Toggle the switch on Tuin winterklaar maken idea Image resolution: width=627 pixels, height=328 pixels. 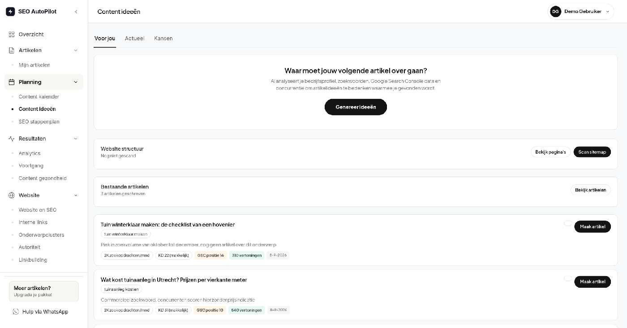point(568,223)
